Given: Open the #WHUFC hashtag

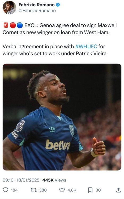Looking at the screenshot, I should [86, 46].
